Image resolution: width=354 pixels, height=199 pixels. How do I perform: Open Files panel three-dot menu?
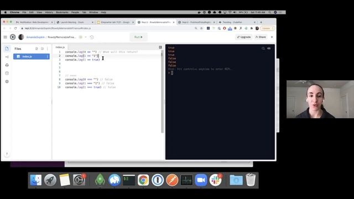pyautogui.click(x=48, y=49)
